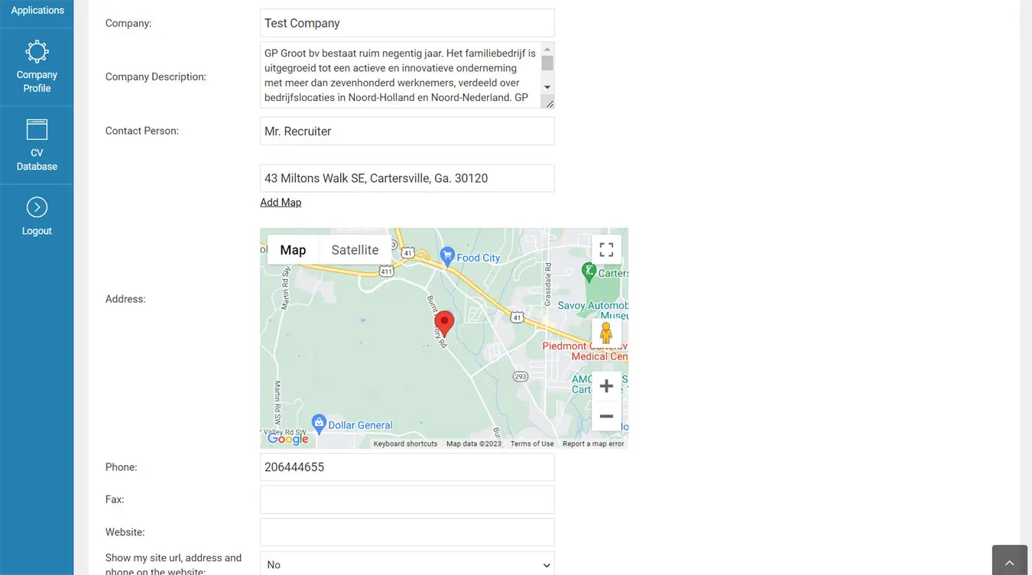
Task: Click the Food City shopping marker
Action: point(447,255)
